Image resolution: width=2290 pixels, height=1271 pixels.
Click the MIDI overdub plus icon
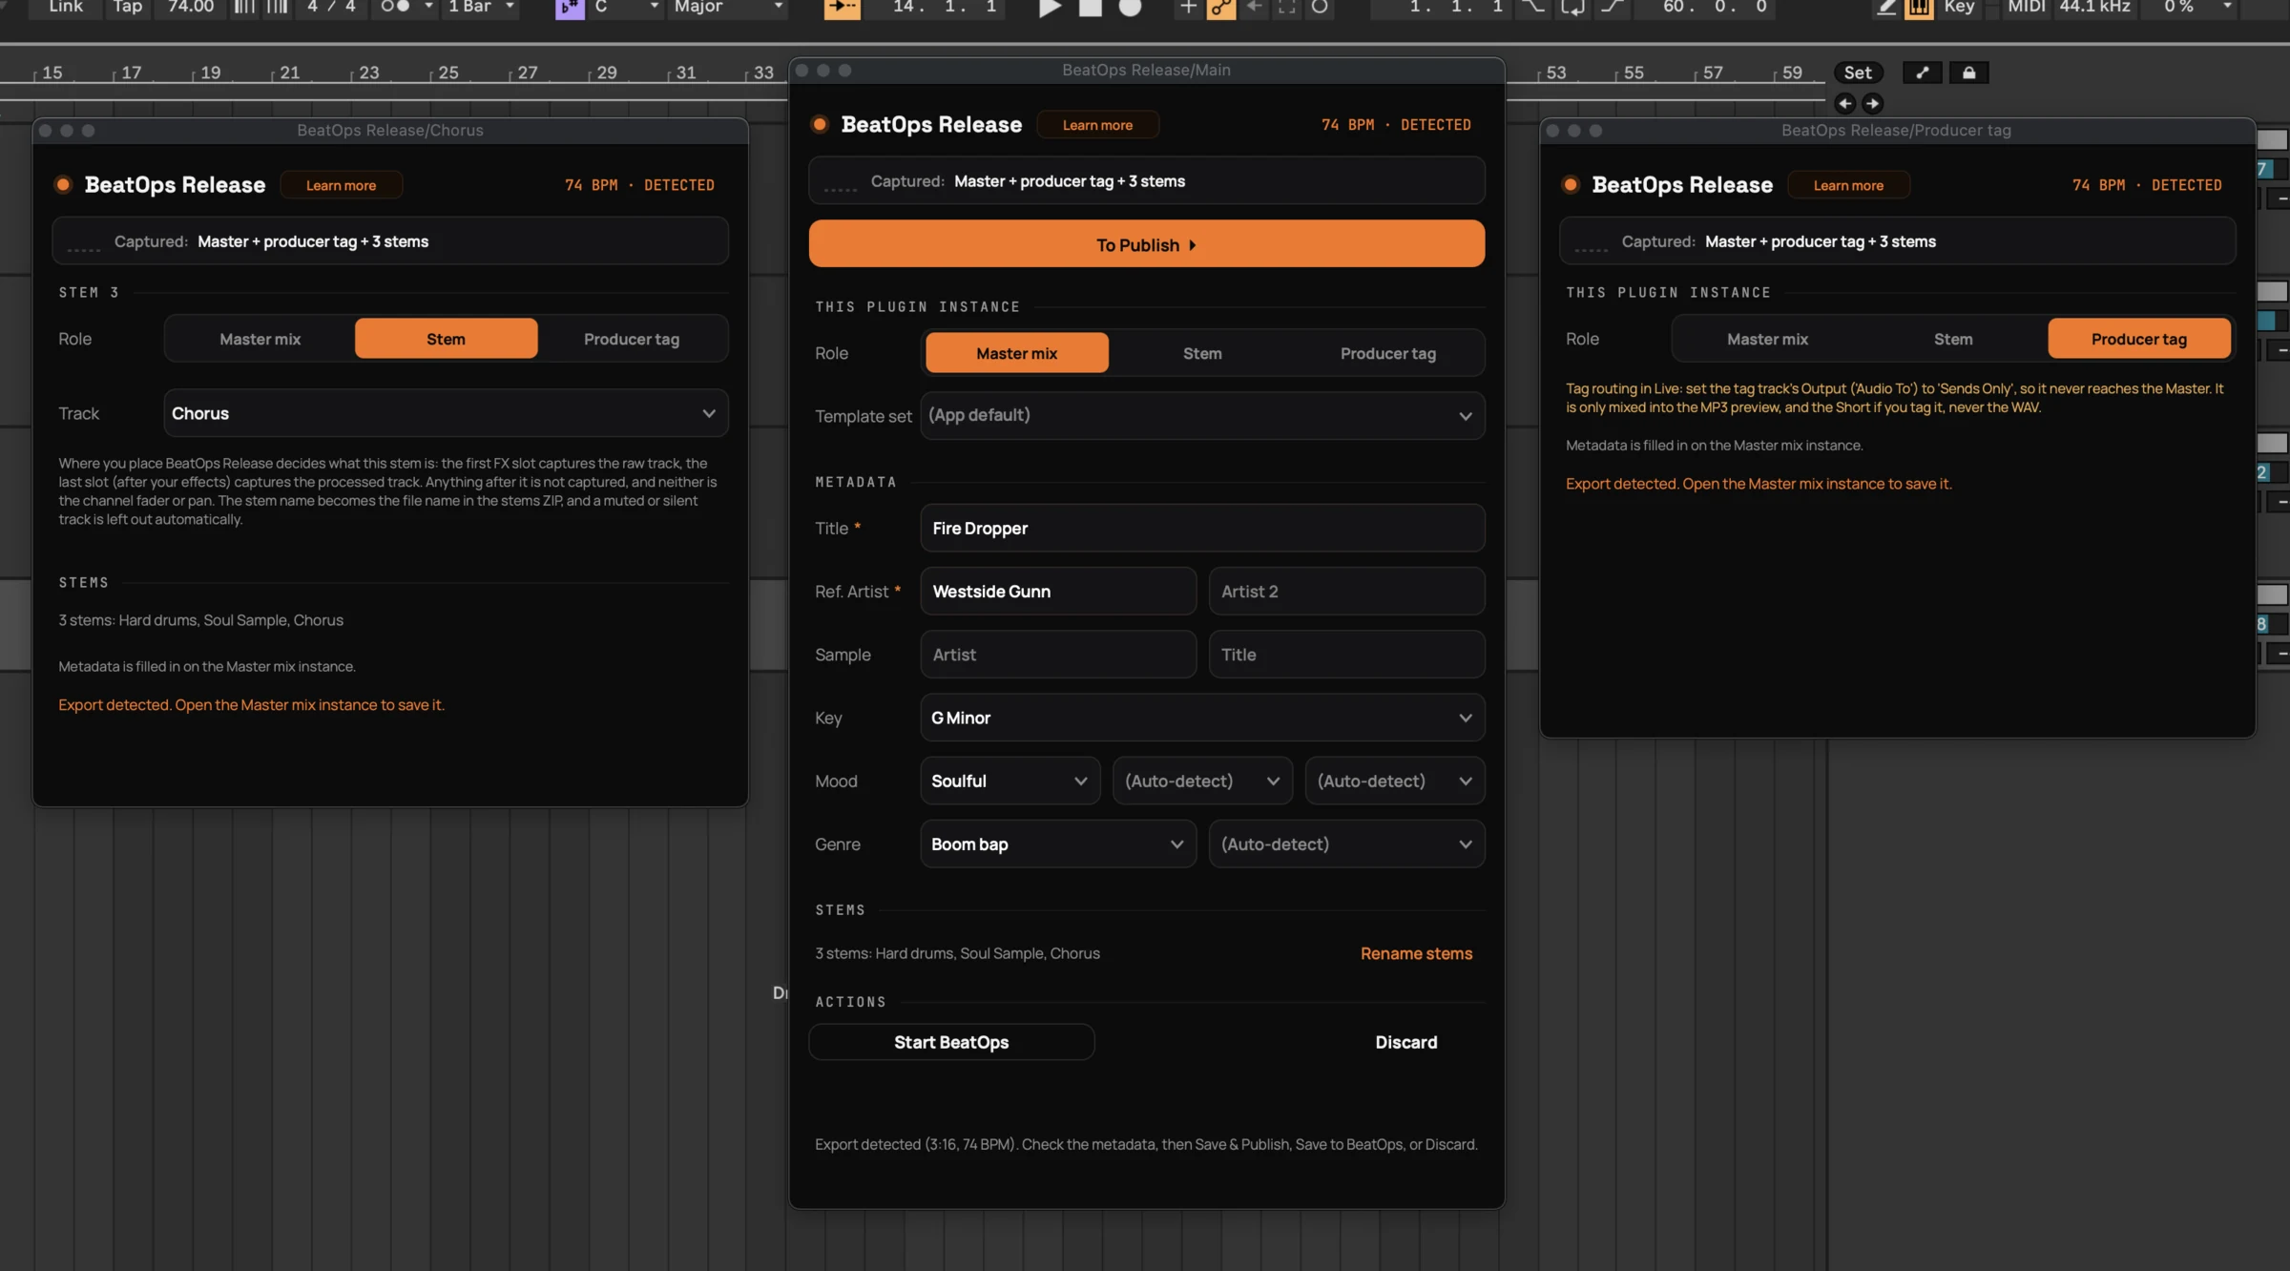1188,8
